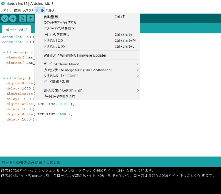Expand プロセッサ: ATmega328P (Old Bootloader) submenu

tap(87, 70)
